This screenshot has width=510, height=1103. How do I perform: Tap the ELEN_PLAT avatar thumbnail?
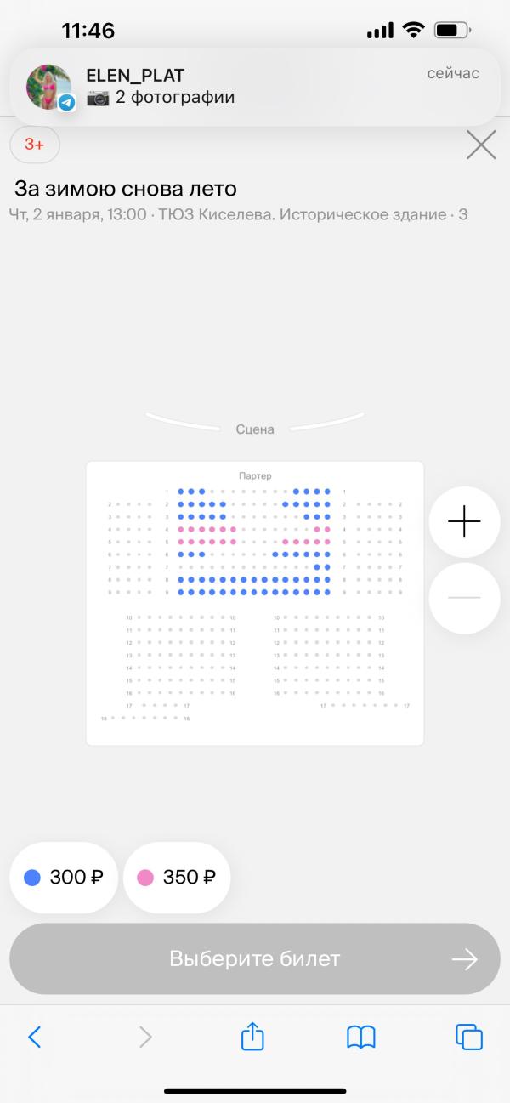click(x=50, y=87)
